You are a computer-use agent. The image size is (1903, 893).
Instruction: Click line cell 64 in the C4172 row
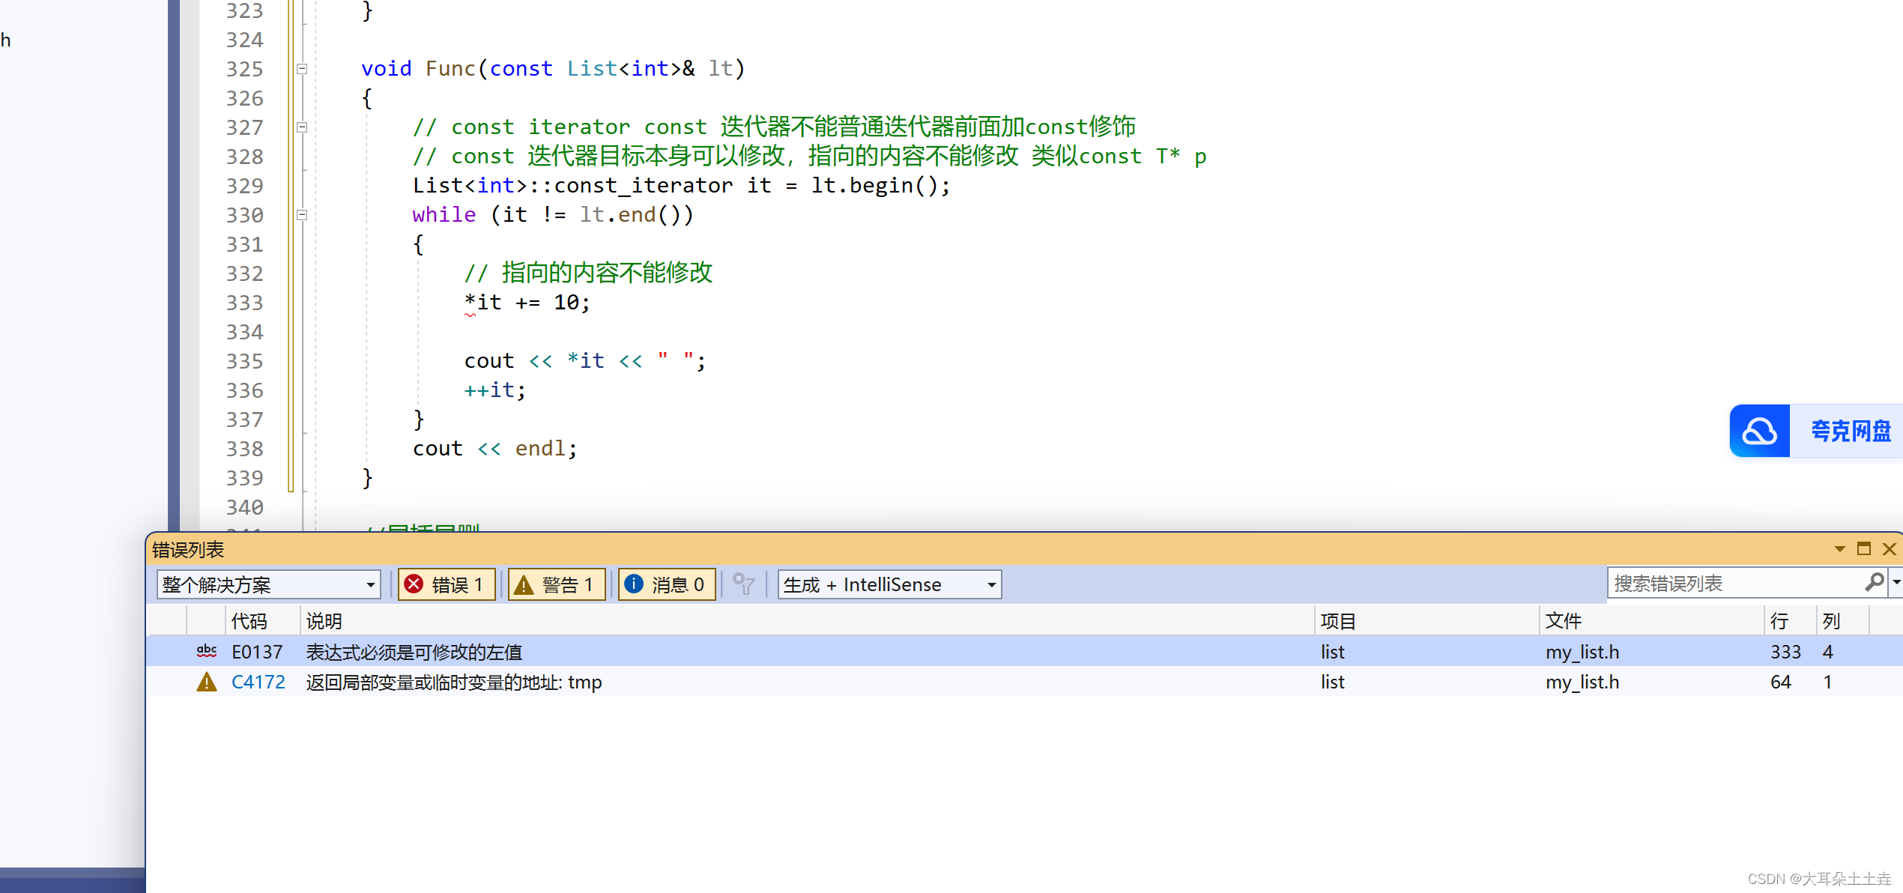pyautogui.click(x=1781, y=682)
